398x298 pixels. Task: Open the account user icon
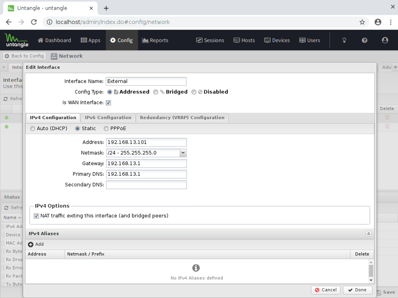tap(385, 40)
